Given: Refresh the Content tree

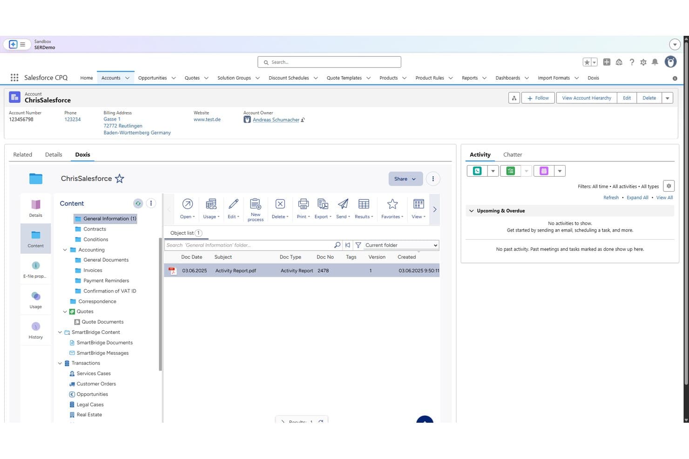Looking at the screenshot, I should [138, 203].
